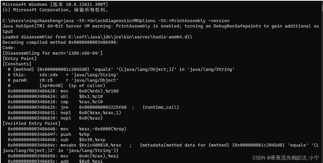323x163 pixels.
Task: Click the CSDN watermark text
Action: (286, 158)
